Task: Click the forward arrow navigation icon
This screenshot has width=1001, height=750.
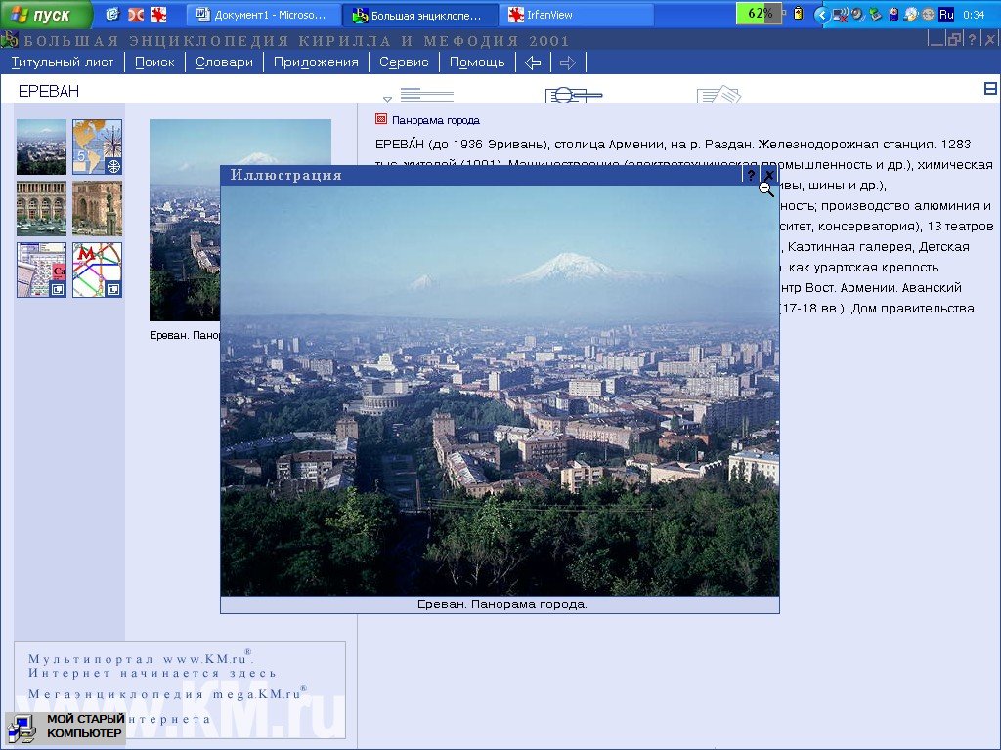Action: tap(567, 62)
